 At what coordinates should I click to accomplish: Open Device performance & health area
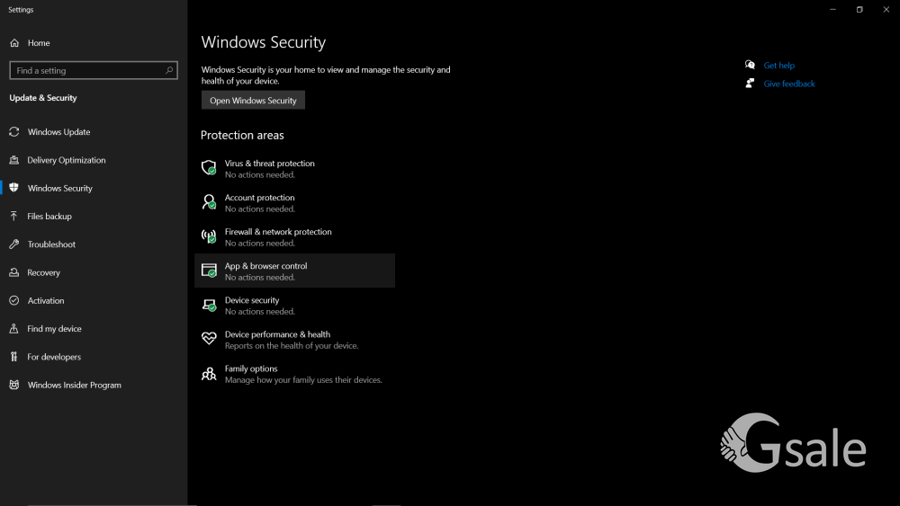coord(294,340)
